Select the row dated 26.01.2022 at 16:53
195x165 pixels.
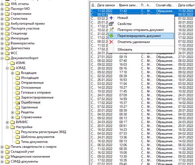click(x=143, y=80)
